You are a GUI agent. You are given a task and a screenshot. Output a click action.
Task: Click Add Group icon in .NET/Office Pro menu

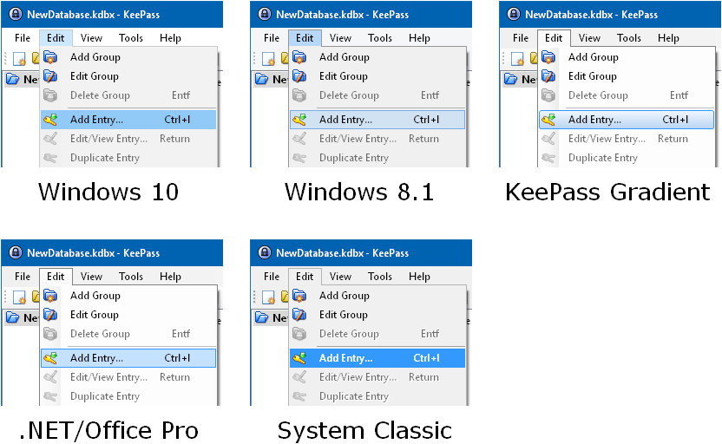pyautogui.click(x=50, y=296)
